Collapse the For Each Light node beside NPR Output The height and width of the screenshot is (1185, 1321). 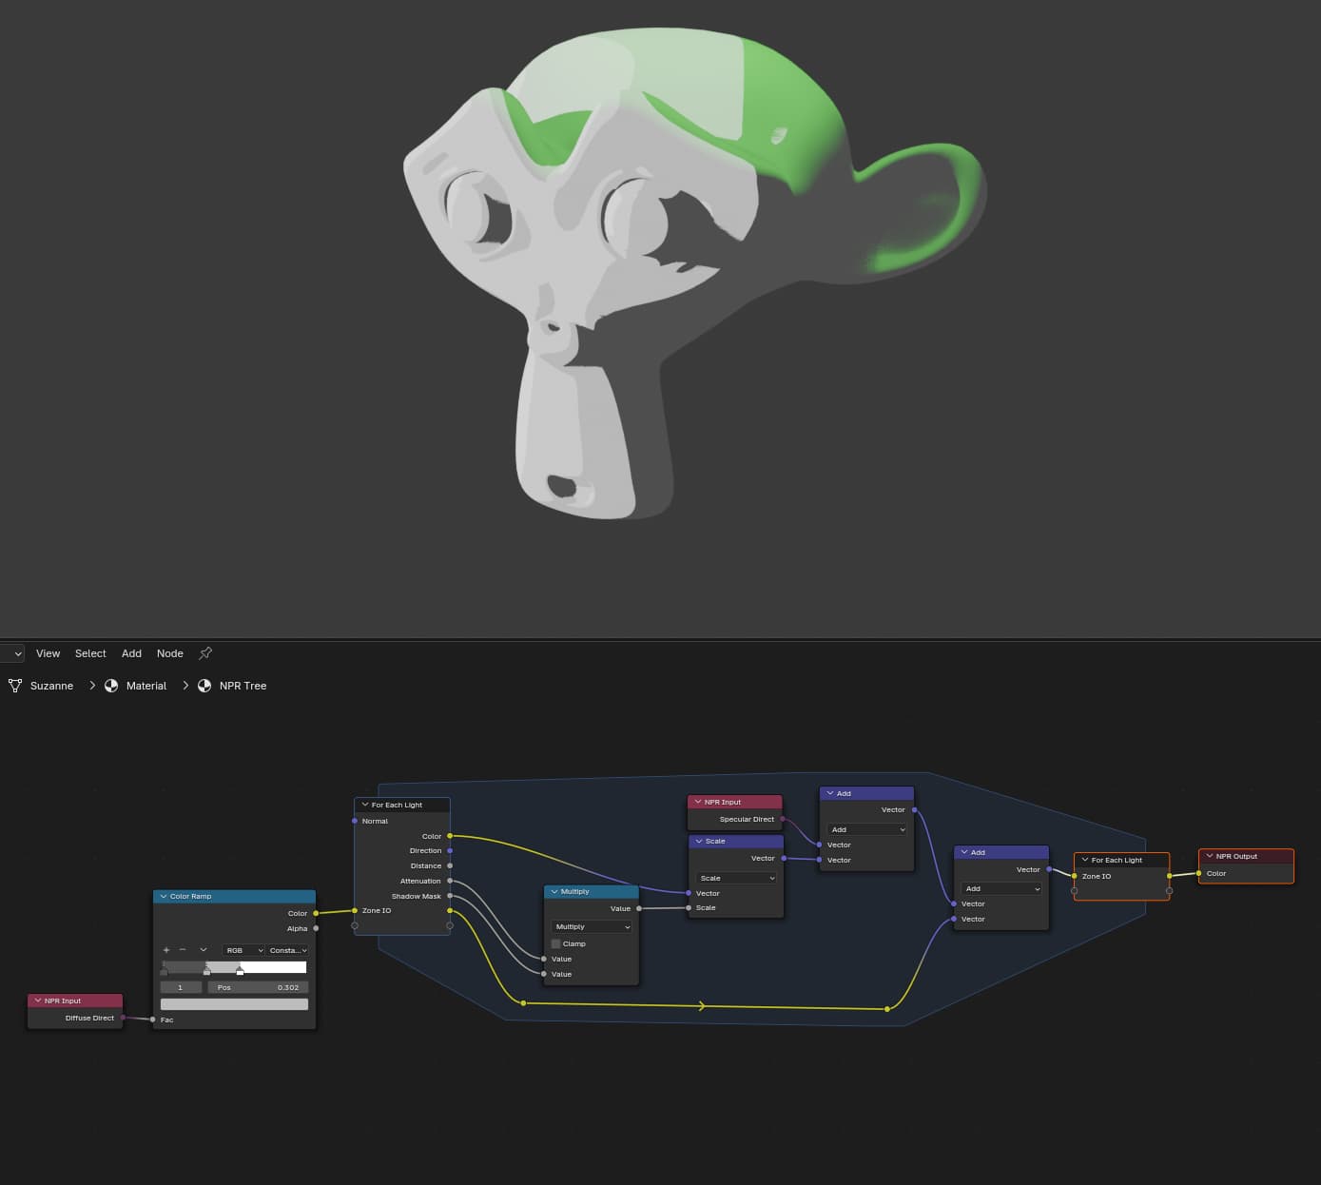[x=1084, y=860]
